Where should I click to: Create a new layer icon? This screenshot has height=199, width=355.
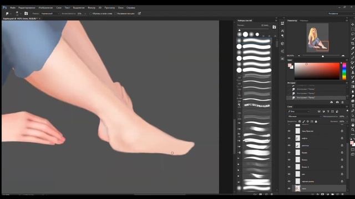338,194
